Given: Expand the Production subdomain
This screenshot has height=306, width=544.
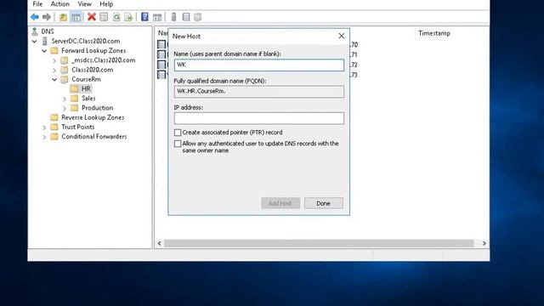Looking at the screenshot, I should [x=65, y=108].
